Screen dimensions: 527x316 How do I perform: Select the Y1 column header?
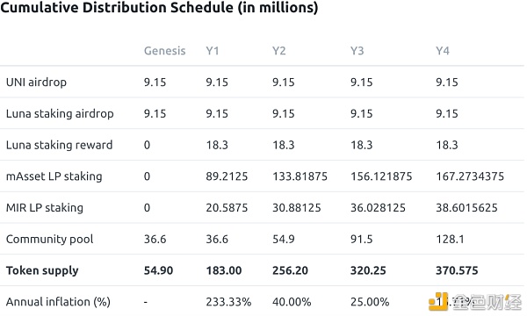point(213,51)
